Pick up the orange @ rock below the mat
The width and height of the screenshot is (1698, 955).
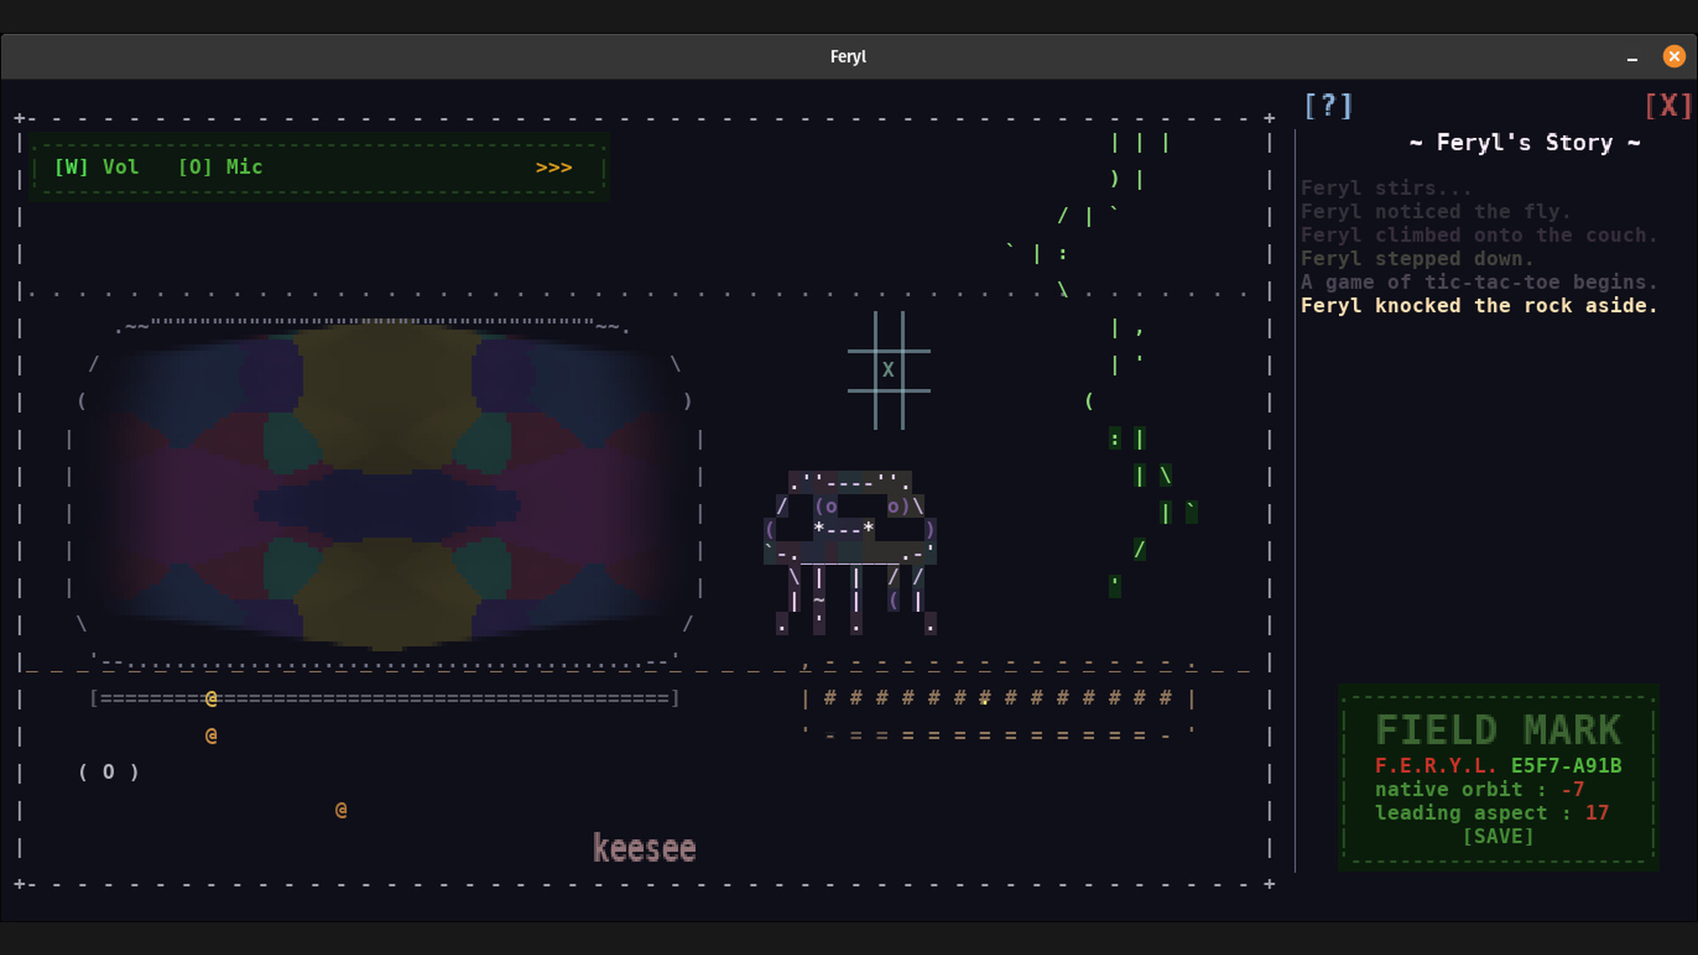coord(211,735)
